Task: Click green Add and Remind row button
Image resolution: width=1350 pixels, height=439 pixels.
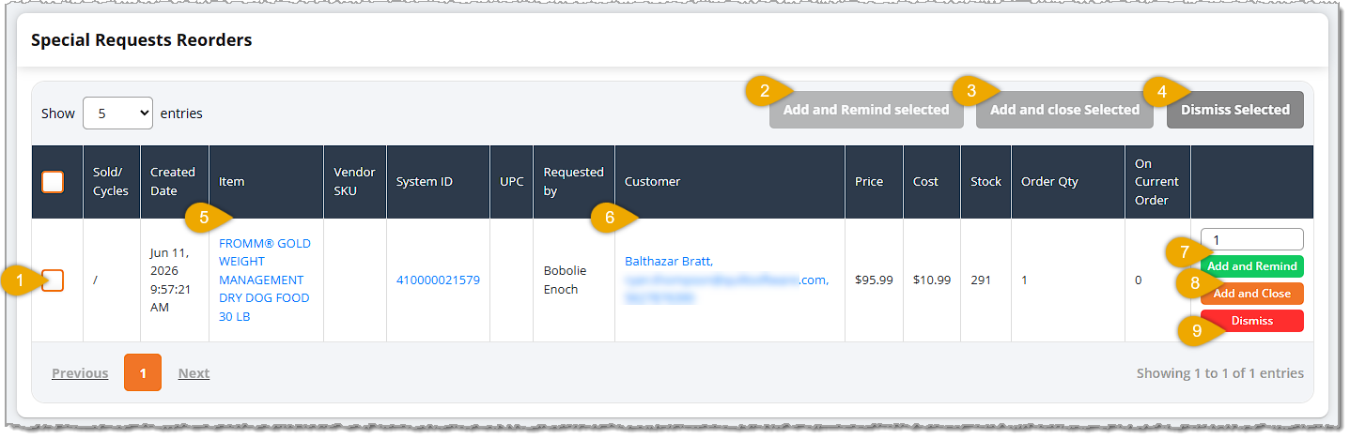Action: (x=1252, y=266)
